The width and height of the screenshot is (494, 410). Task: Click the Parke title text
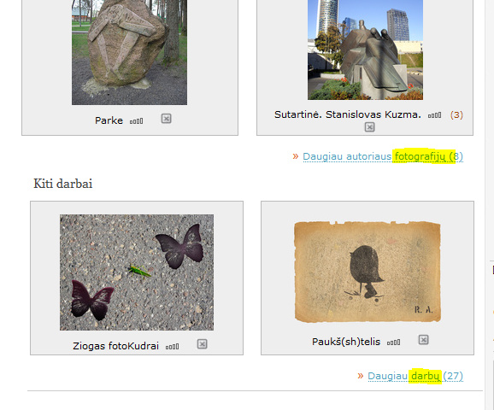[109, 120]
